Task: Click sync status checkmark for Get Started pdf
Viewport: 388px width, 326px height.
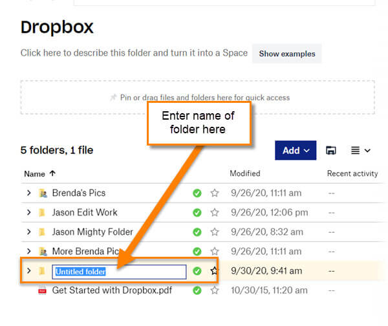Action: point(197,290)
